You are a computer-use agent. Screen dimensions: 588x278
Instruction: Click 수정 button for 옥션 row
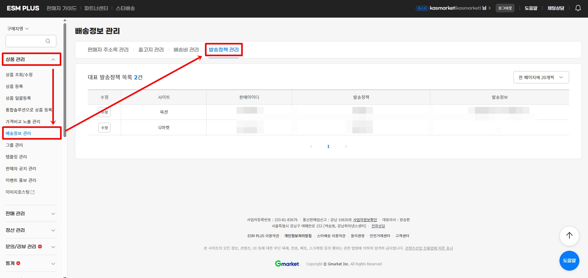[104, 112]
